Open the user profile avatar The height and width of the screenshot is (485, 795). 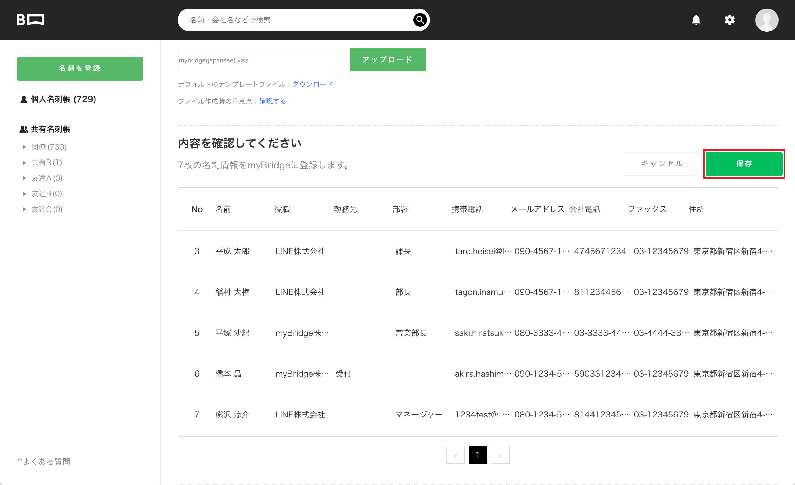point(767,20)
